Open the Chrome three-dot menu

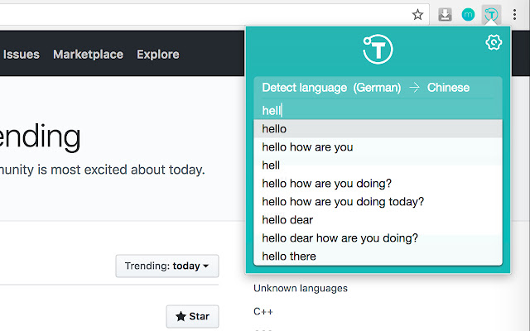tap(514, 14)
